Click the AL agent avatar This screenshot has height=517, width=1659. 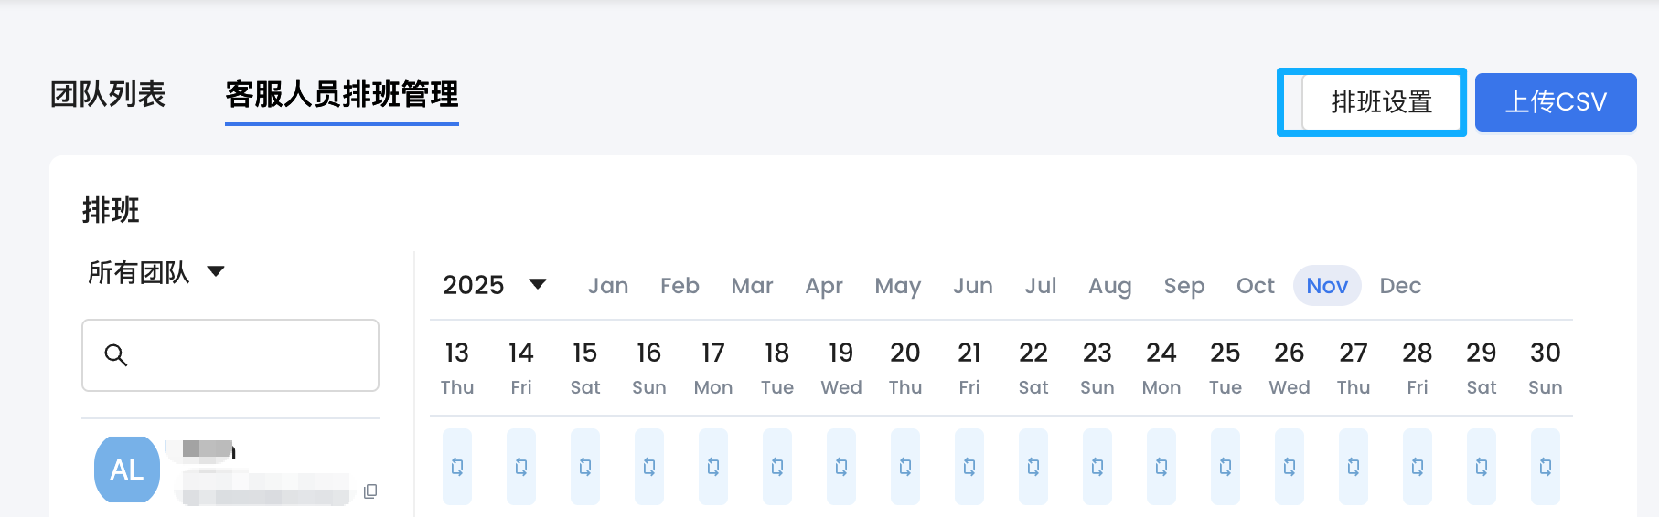pos(127,470)
